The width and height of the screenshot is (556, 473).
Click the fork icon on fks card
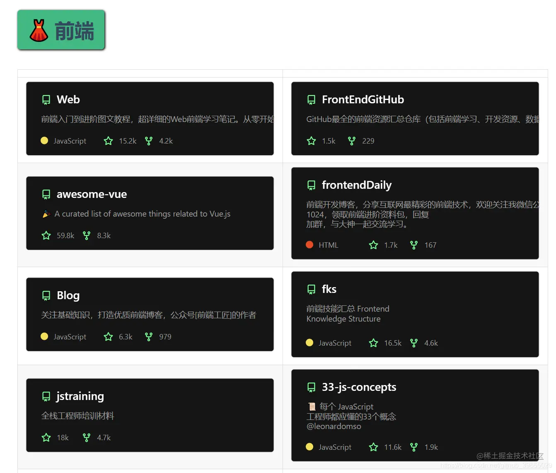[413, 343]
